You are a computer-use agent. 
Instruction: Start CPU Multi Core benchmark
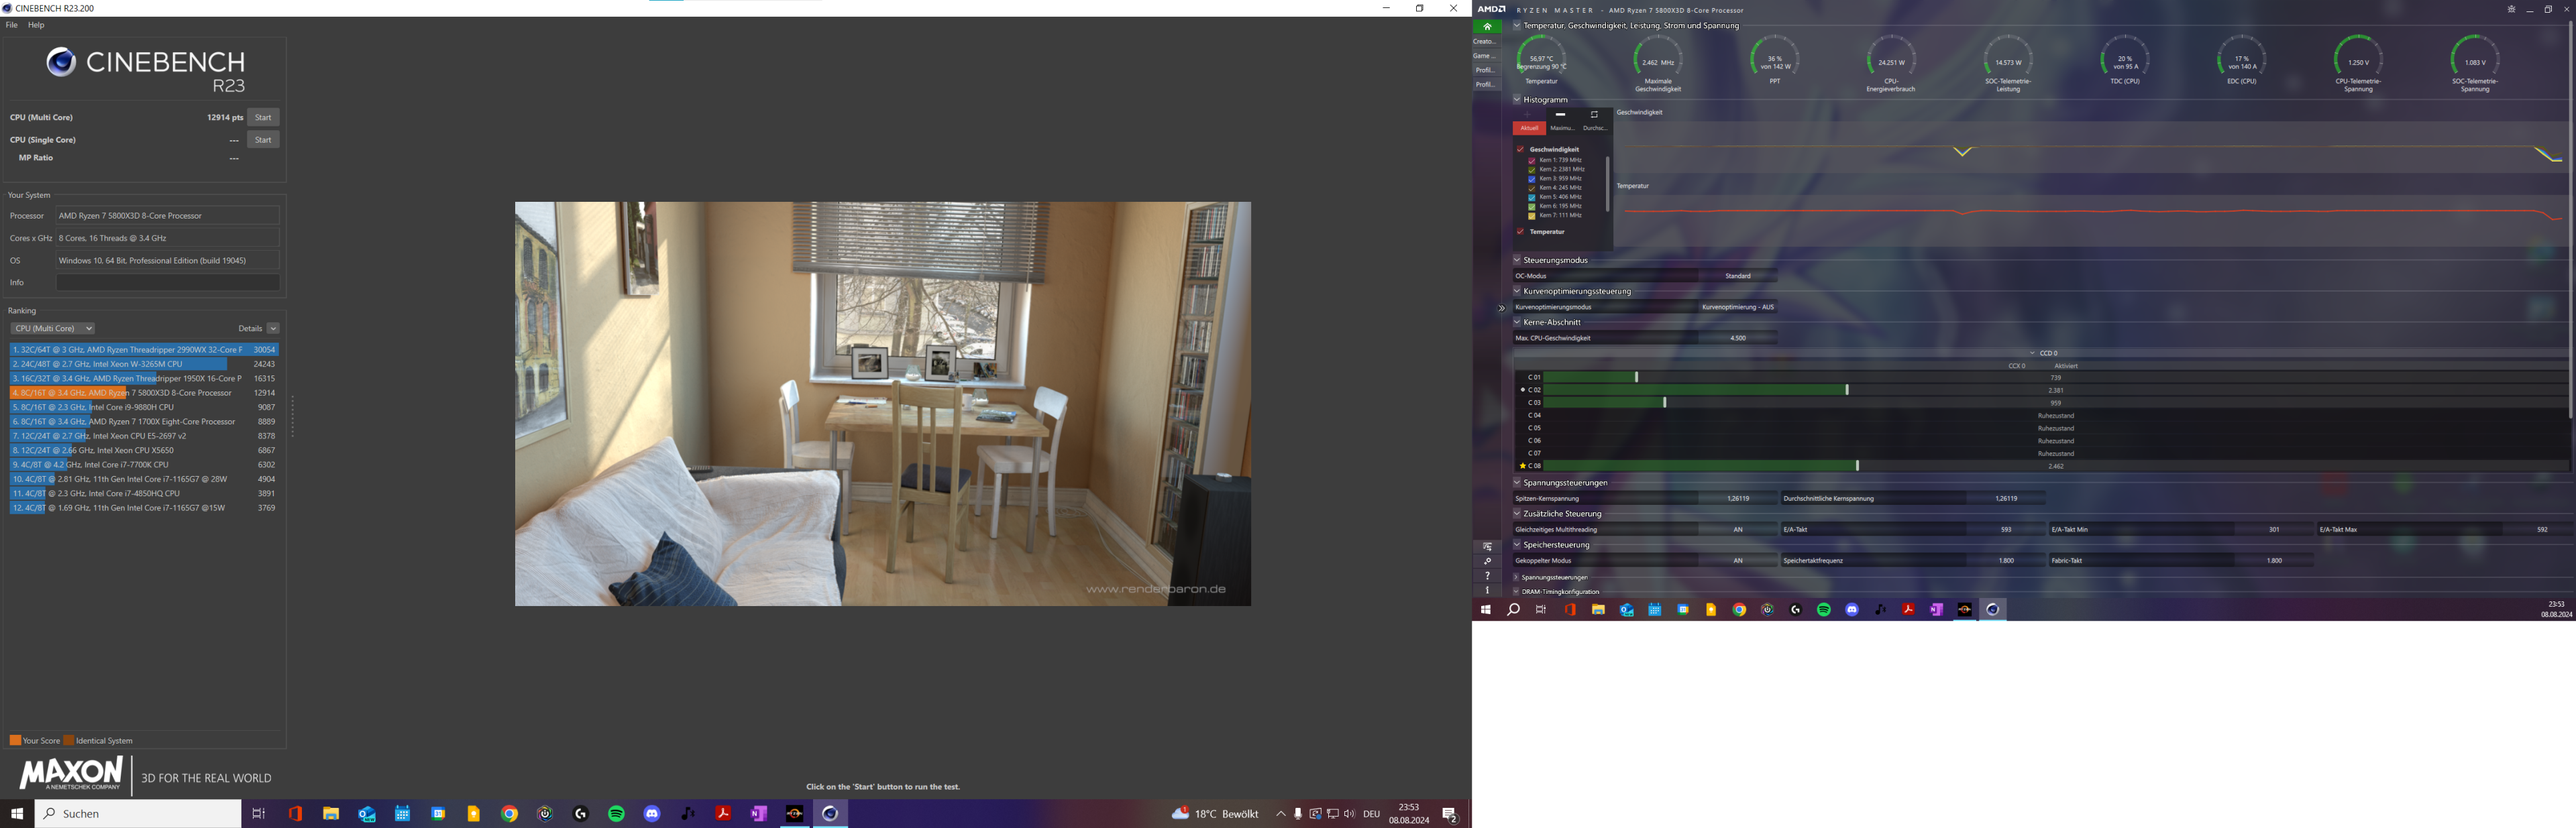click(x=263, y=117)
